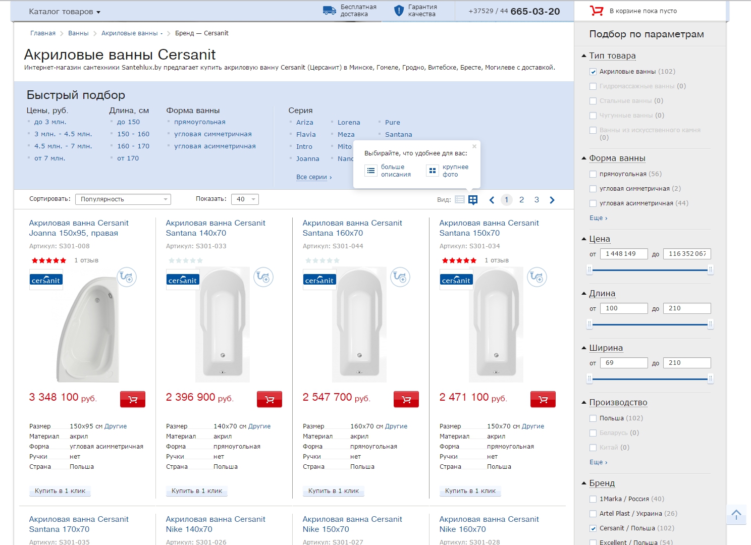Click right handle of length slider
Viewport: 751px width, 545px height.
[711, 324]
